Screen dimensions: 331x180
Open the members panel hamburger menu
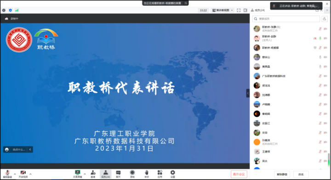tap(327, 10)
